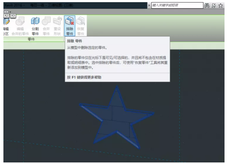Click the X2 keytip badge

[x=6, y=16]
